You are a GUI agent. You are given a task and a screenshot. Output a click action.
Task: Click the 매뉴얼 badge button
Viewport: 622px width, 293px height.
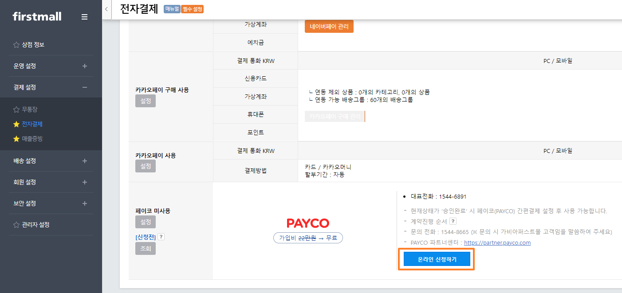tap(172, 9)
